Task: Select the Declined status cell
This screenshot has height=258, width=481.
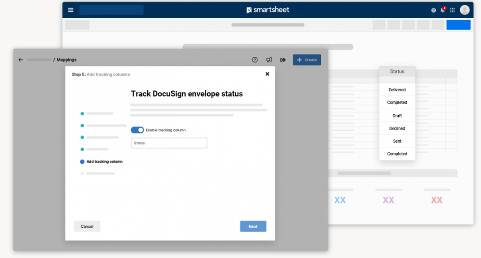Action: 397,128
